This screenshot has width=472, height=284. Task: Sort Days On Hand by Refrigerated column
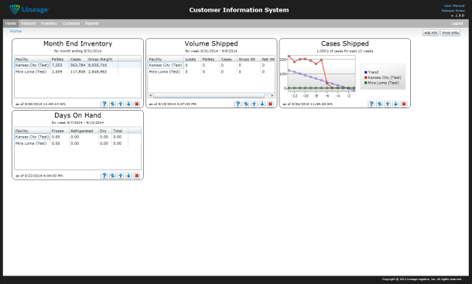pyautogui.click(x=84, y=131)
